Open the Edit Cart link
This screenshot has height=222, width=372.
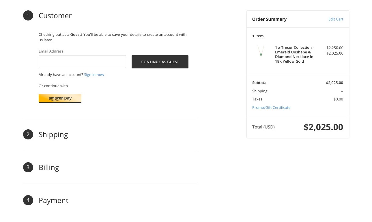[x=336, y=19]
